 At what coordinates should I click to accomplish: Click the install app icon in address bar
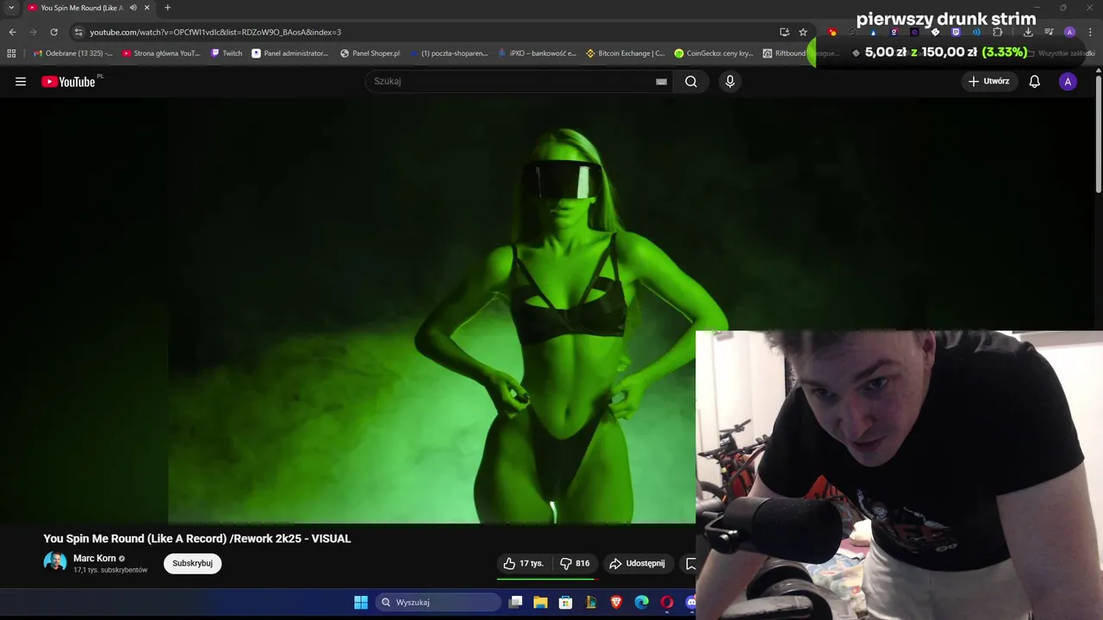click(x=784, y=32)
